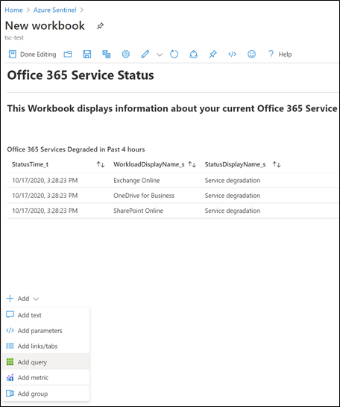Screen dimensions: 340x407
Task: Click the status time in the Exchange Online row
Action: click(x=45, y=181)
